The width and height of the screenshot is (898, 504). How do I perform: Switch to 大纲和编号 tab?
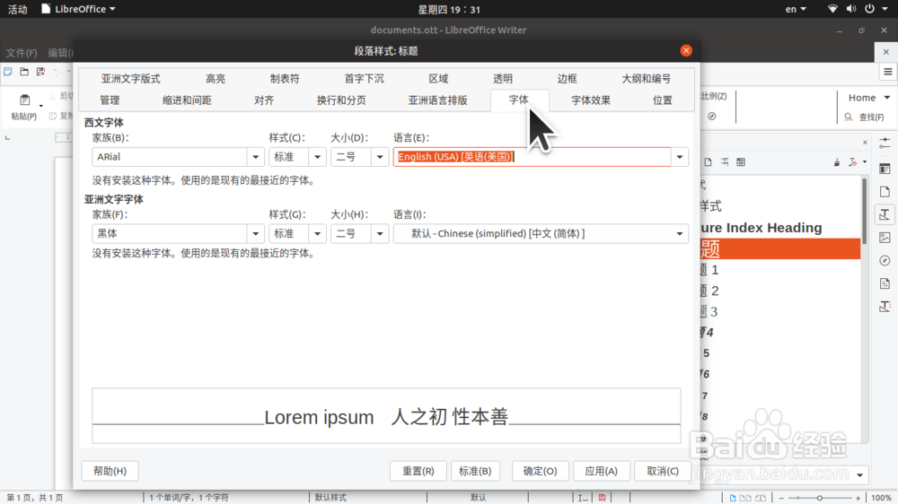646,78
